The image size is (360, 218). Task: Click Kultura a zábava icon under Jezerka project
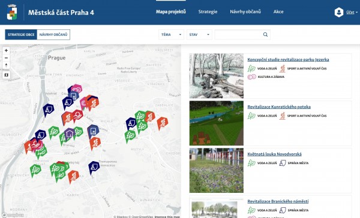pos(251,77)
